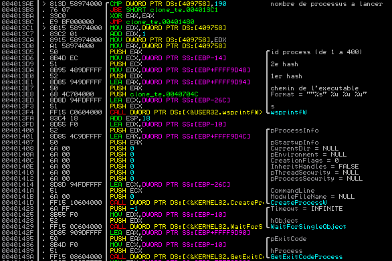
Task: Click the CALL KERNEL32.WaitForSingleObject instruction
Action: tap(186, 227)
